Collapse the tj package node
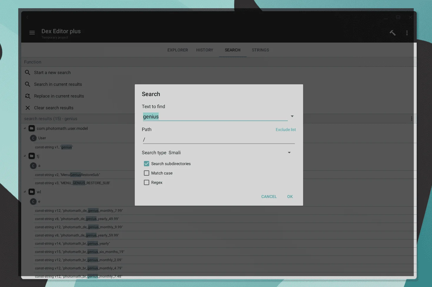 click(x=25, y=156)
